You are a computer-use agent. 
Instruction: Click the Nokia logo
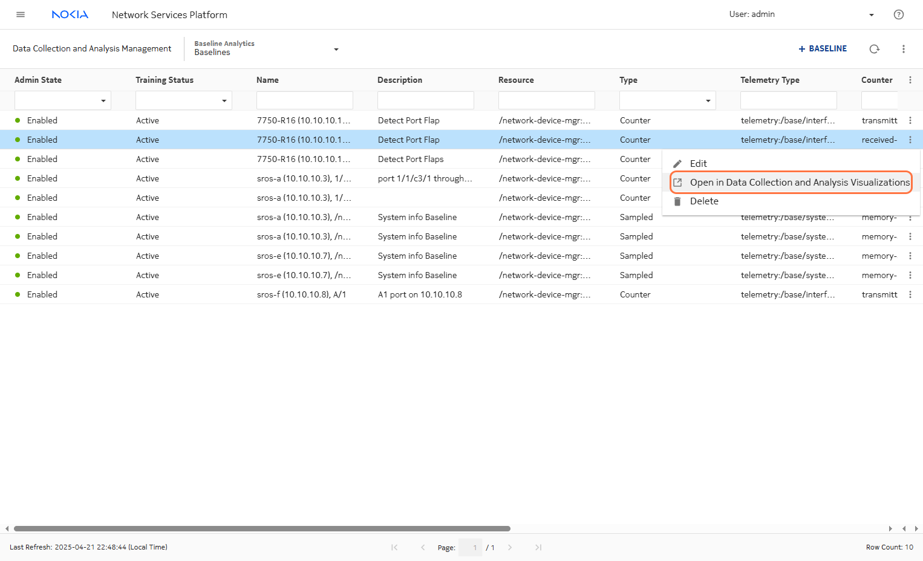(70, 15)
